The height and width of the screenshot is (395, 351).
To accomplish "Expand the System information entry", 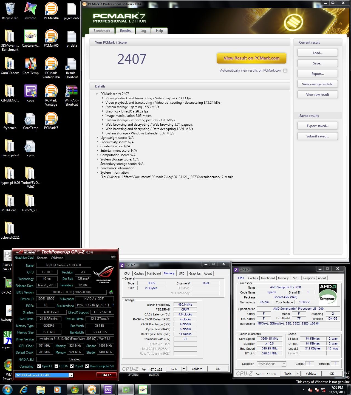I will coord(97,173).
